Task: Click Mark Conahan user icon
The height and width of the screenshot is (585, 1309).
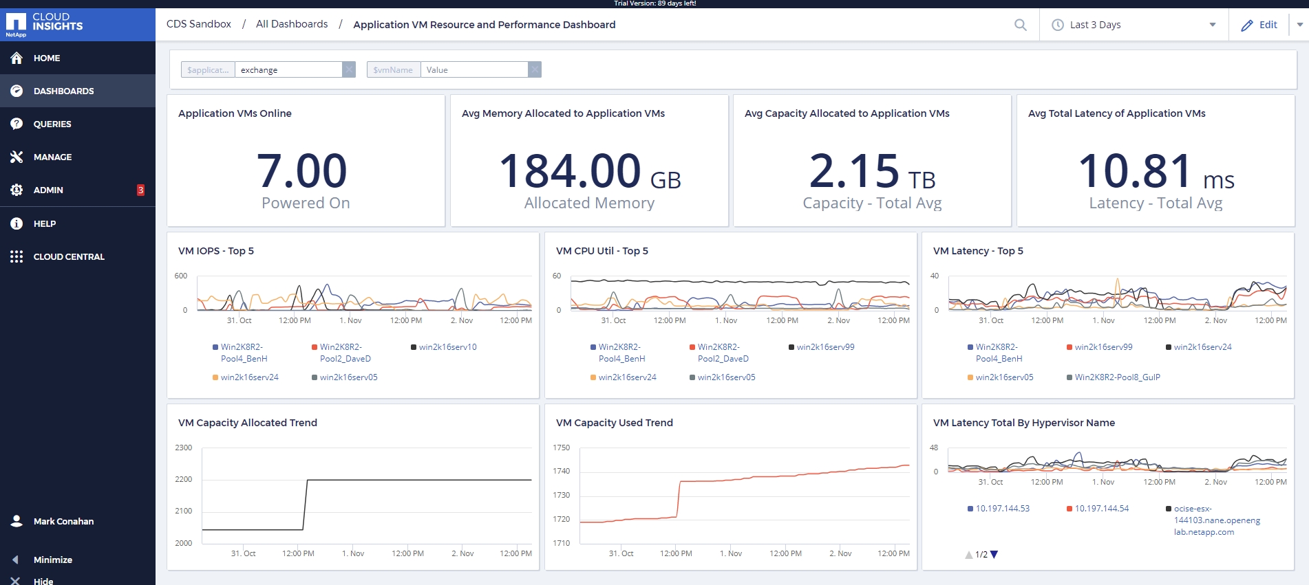Action: 17,521
